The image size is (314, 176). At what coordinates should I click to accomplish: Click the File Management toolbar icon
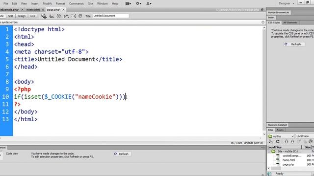tap(59, 16)
